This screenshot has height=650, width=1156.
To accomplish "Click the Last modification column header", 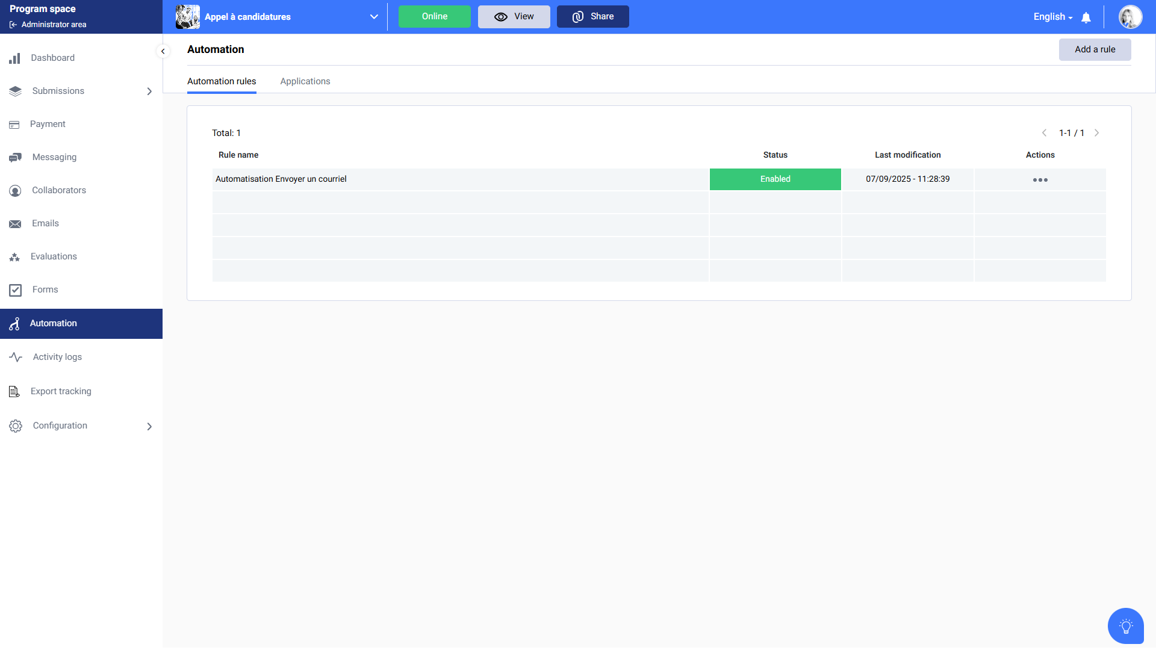I will pos(908,155).
